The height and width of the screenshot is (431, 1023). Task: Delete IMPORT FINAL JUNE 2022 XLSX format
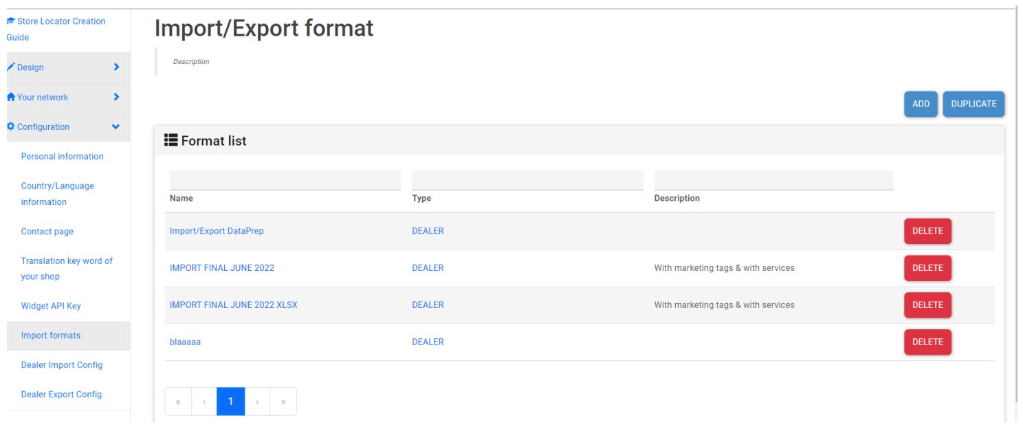point(927,305)
